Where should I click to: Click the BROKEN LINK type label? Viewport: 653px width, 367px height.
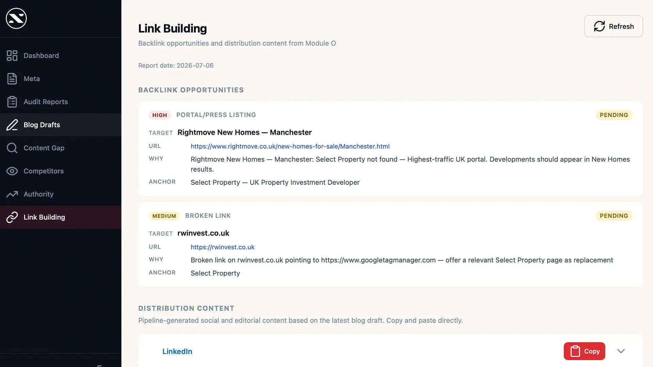(x=208, y=216)
